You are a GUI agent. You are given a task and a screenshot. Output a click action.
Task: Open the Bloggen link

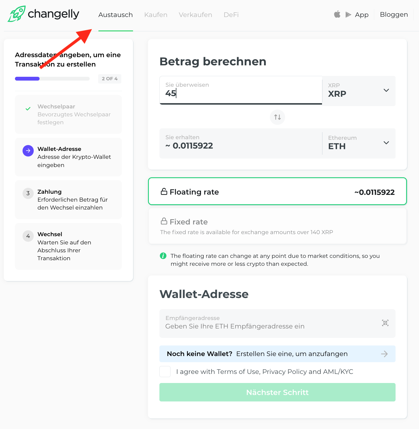[394, 15]
